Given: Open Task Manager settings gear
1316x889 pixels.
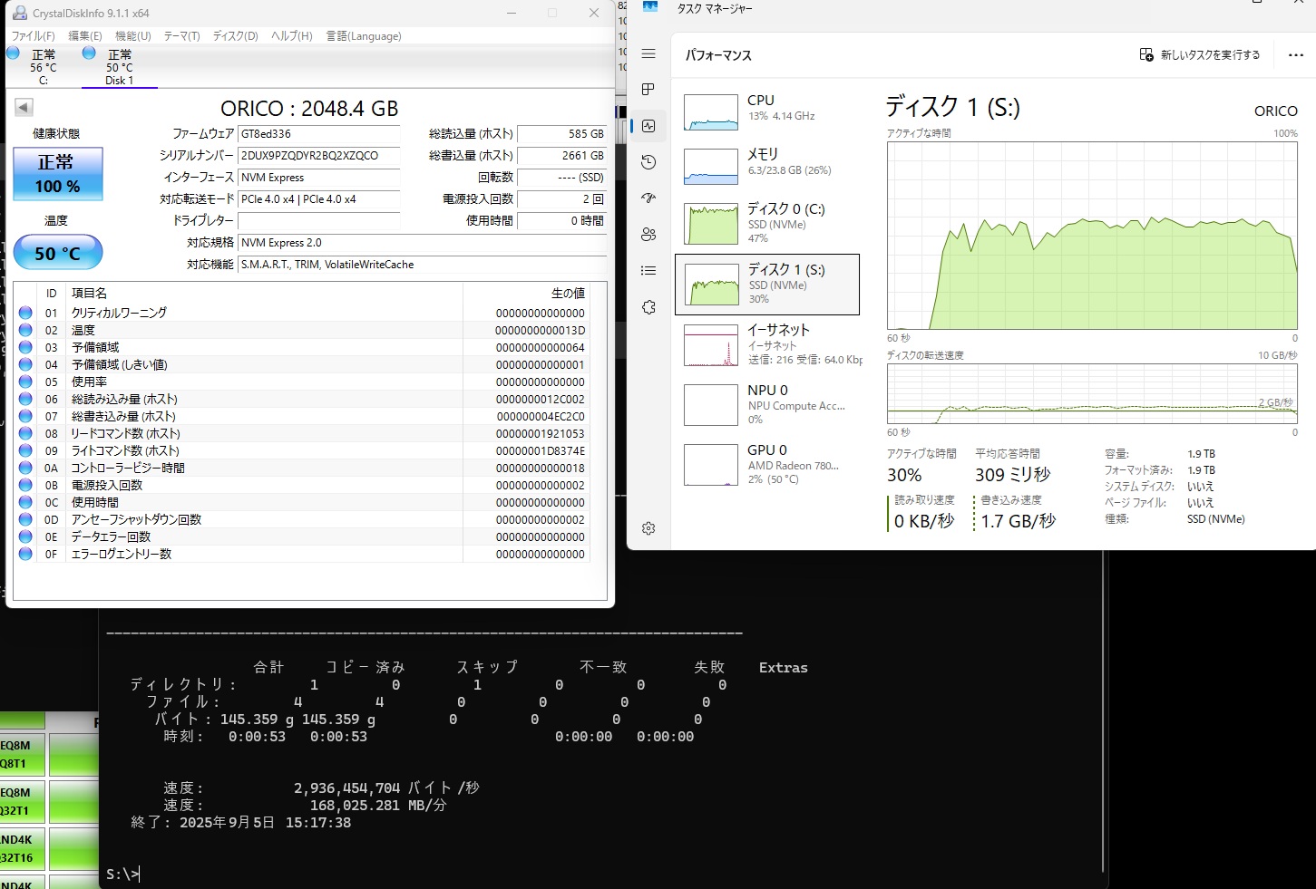Looking at the screenshot, I should pos(648,528).
